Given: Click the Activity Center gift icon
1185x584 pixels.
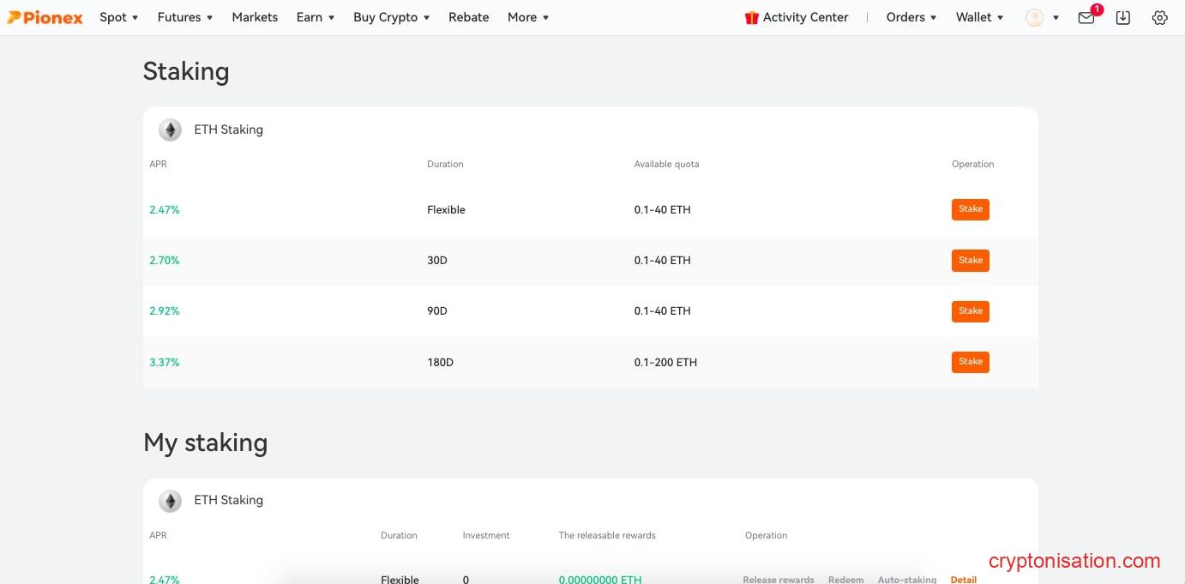Looking at the screenshot, I should pos(752,16).
